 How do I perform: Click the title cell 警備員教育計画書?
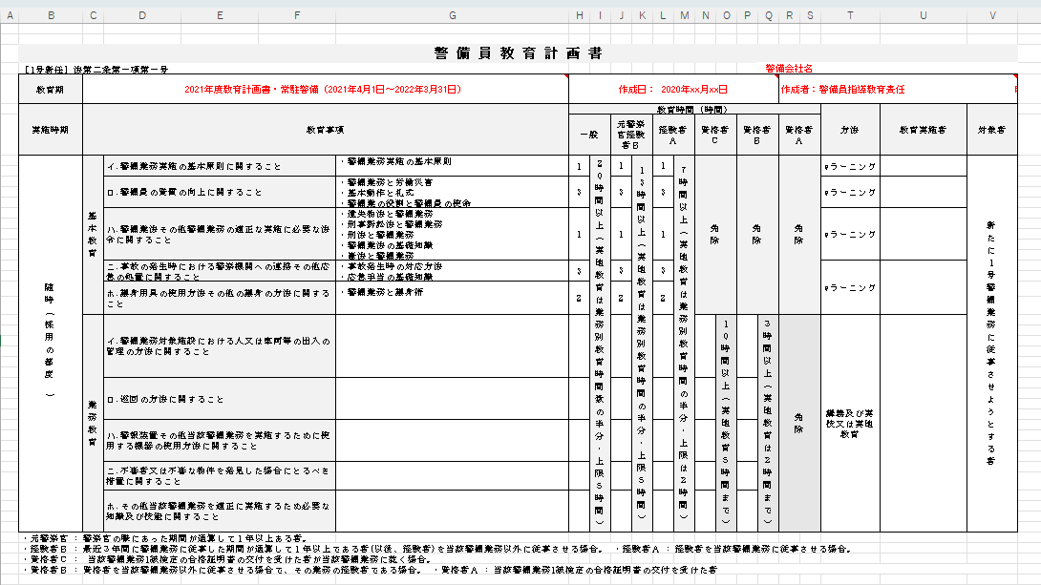(518, 53)
